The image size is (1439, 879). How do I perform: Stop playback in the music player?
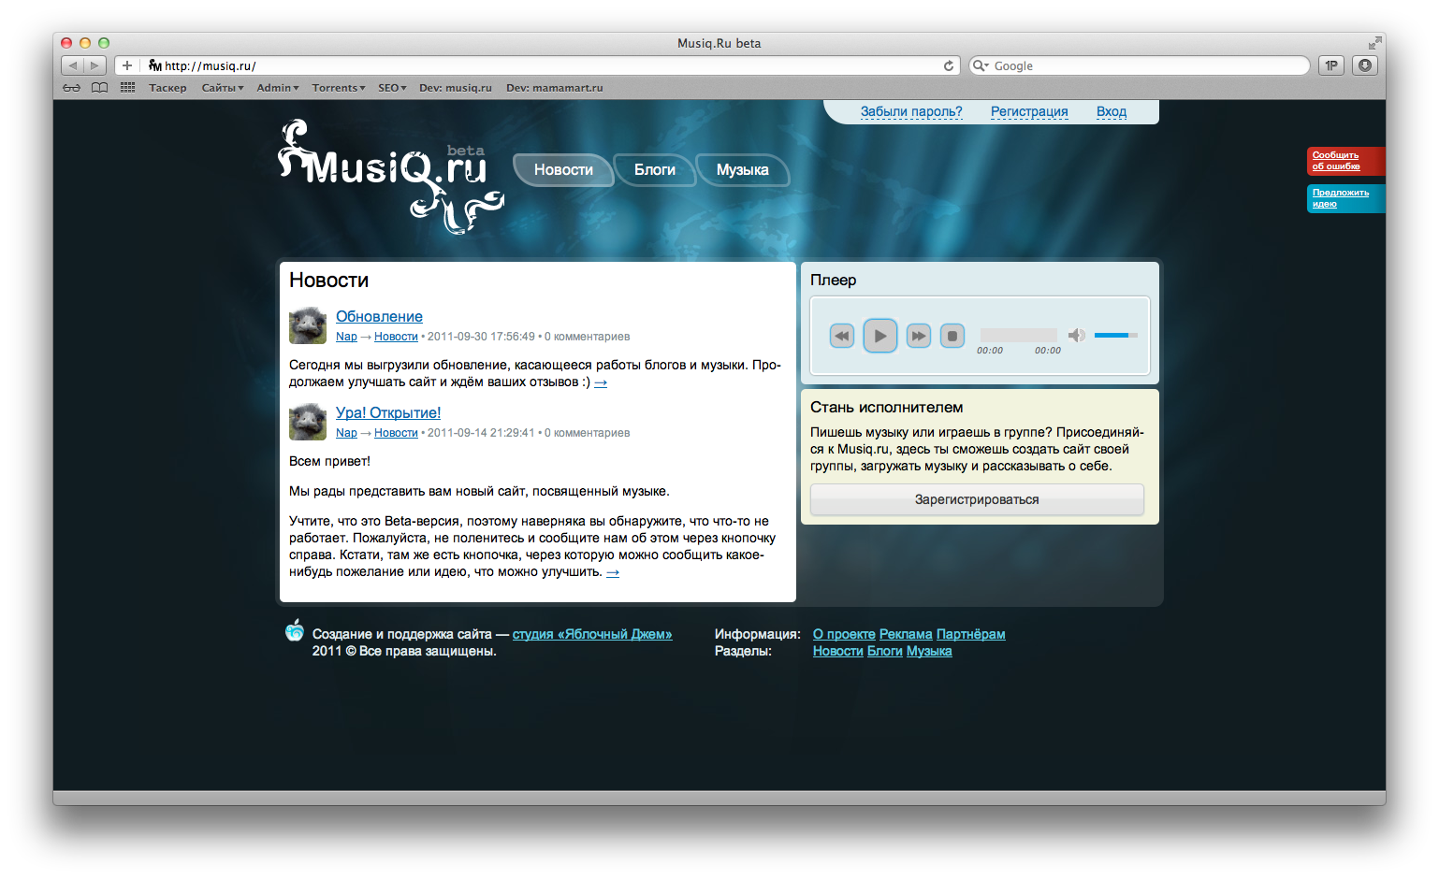click(x=952, y=336)
